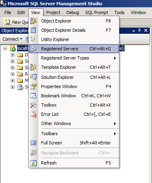This screenshot has width=152, height=183.
Task: Choose Registered Servers from the View menu
Action: (74, 49)
